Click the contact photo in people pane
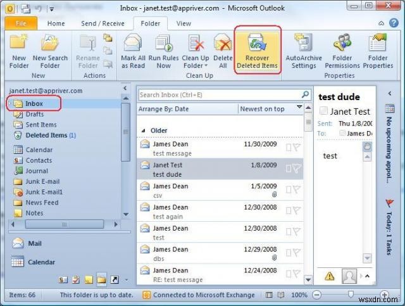Image resolution: width=405 pixels, height=306 pixels. coord(349,276)
